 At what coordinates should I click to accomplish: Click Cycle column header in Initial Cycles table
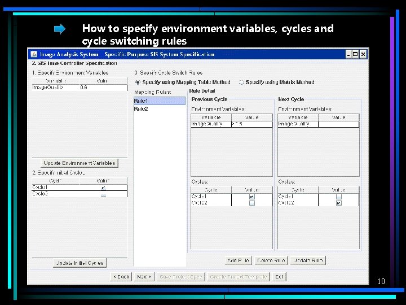56,181
